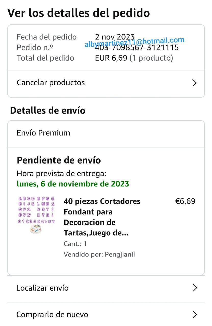
Task: Click the product price €6,69
Action: coord(185,201)
